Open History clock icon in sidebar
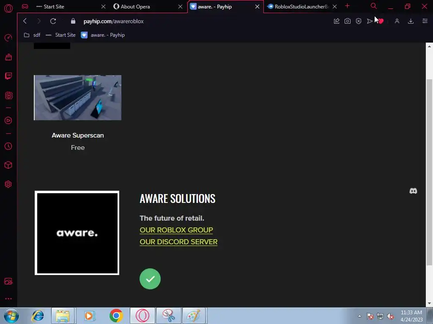 pos(8,146)
